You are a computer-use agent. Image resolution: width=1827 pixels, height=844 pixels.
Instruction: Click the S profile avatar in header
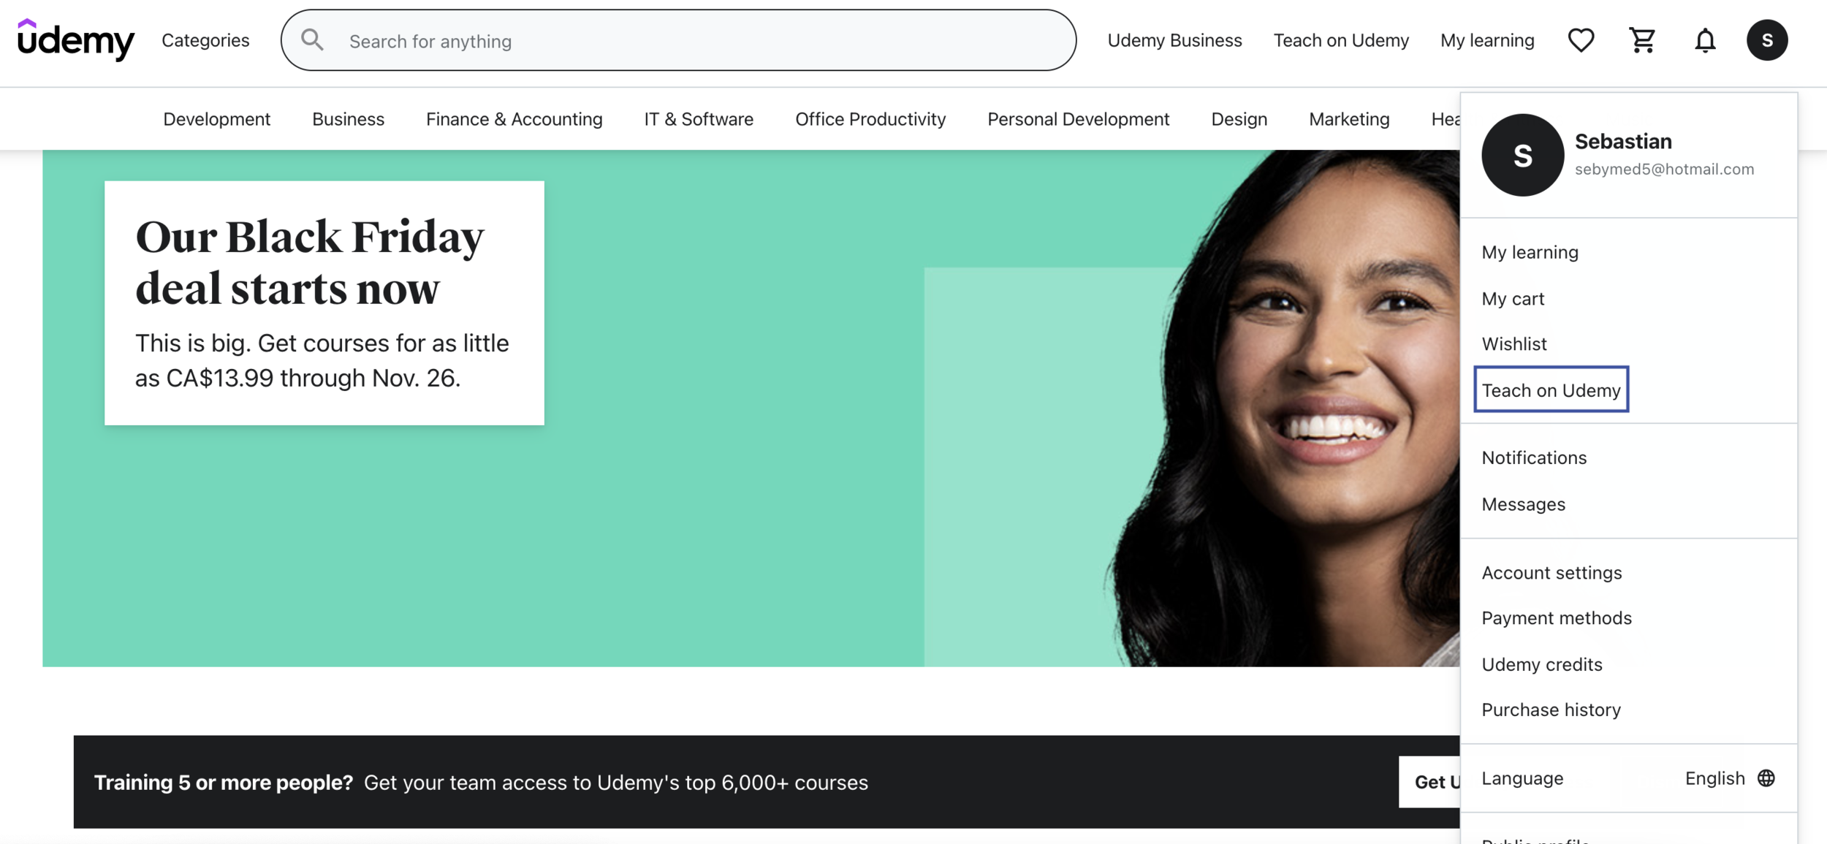coord(1767,40)
